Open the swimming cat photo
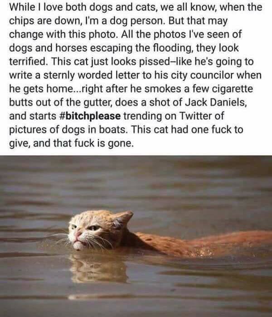The height and width of the screenshot is (317, 272). point(136,236)
